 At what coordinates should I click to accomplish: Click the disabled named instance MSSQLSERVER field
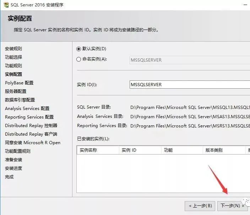pyautogui.click(x=190, y=60)
